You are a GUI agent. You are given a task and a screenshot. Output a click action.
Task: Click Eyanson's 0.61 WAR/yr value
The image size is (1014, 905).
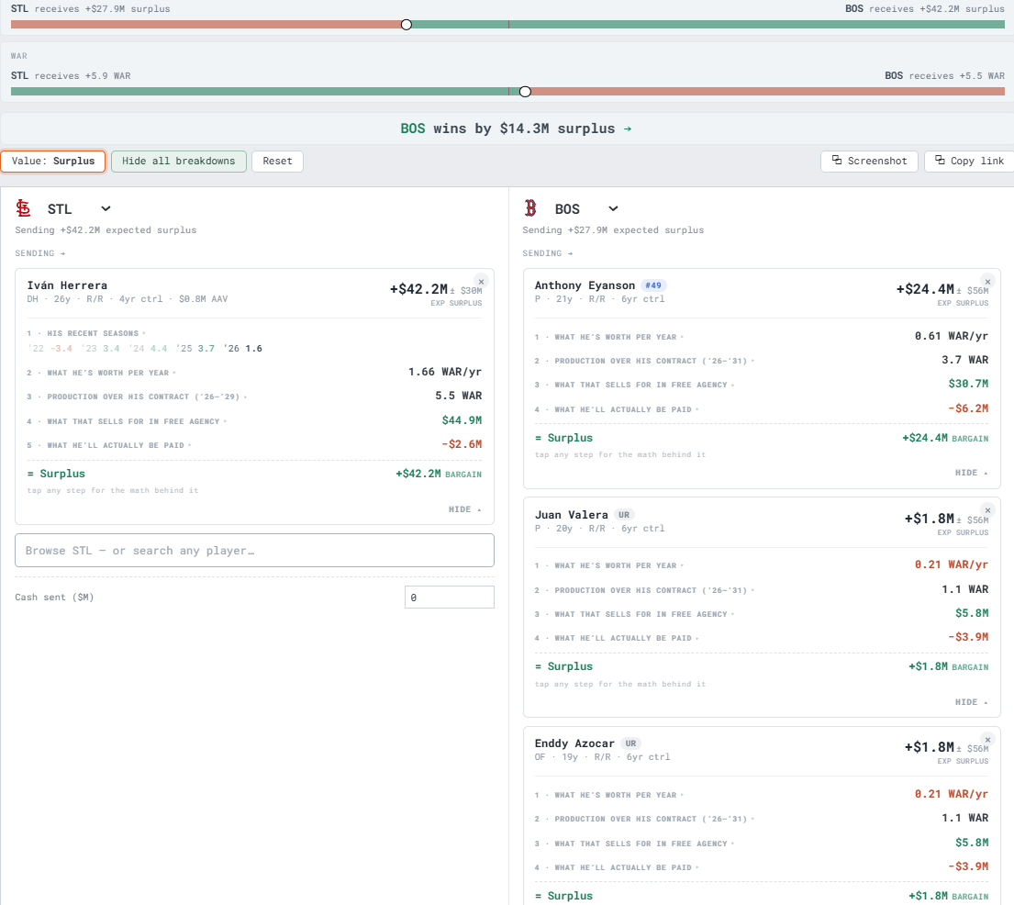point(952,336)
